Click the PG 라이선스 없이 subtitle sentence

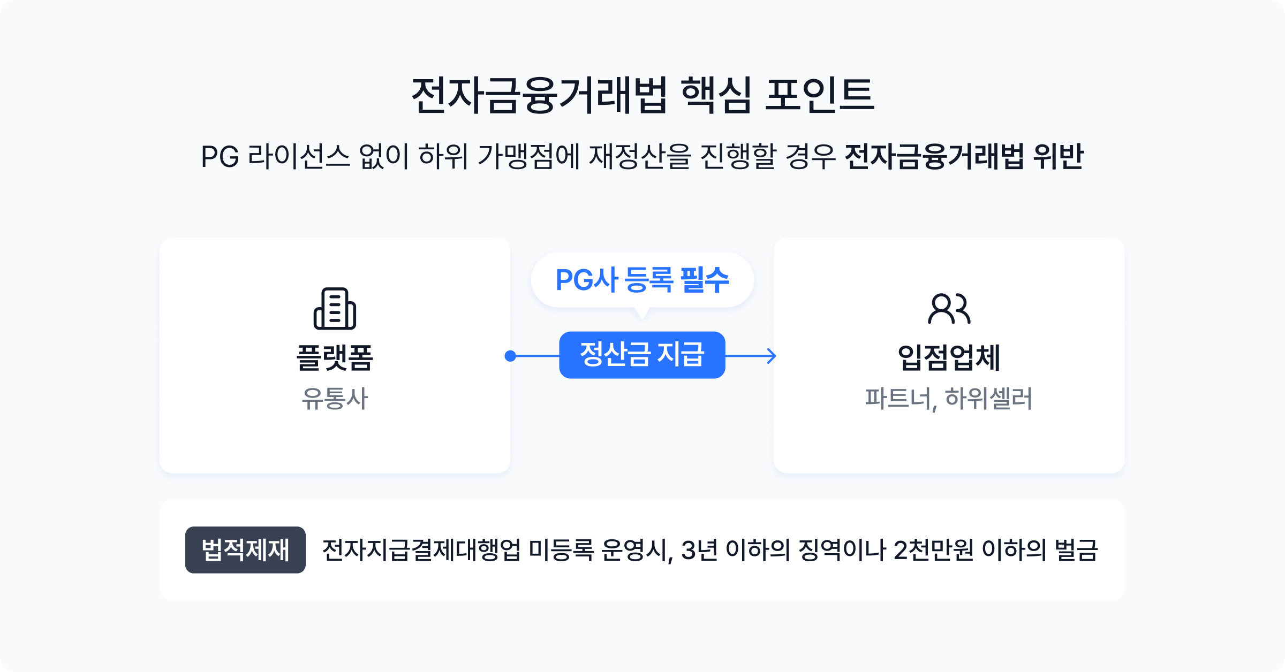(x=642, y=157)
